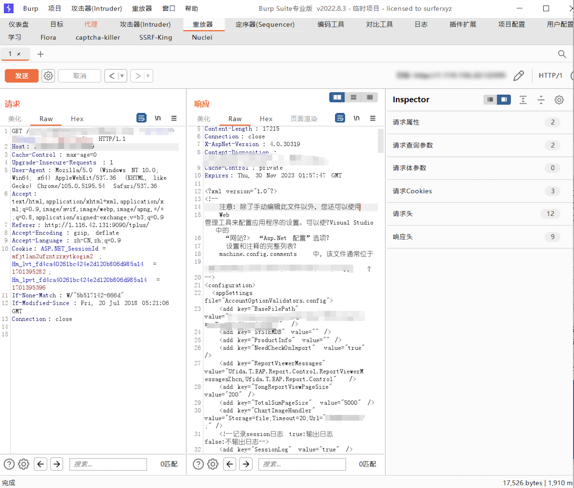Collapse all Inspector sections icon
The height and width of the screenshot is (488, 574).
point(541,100)
